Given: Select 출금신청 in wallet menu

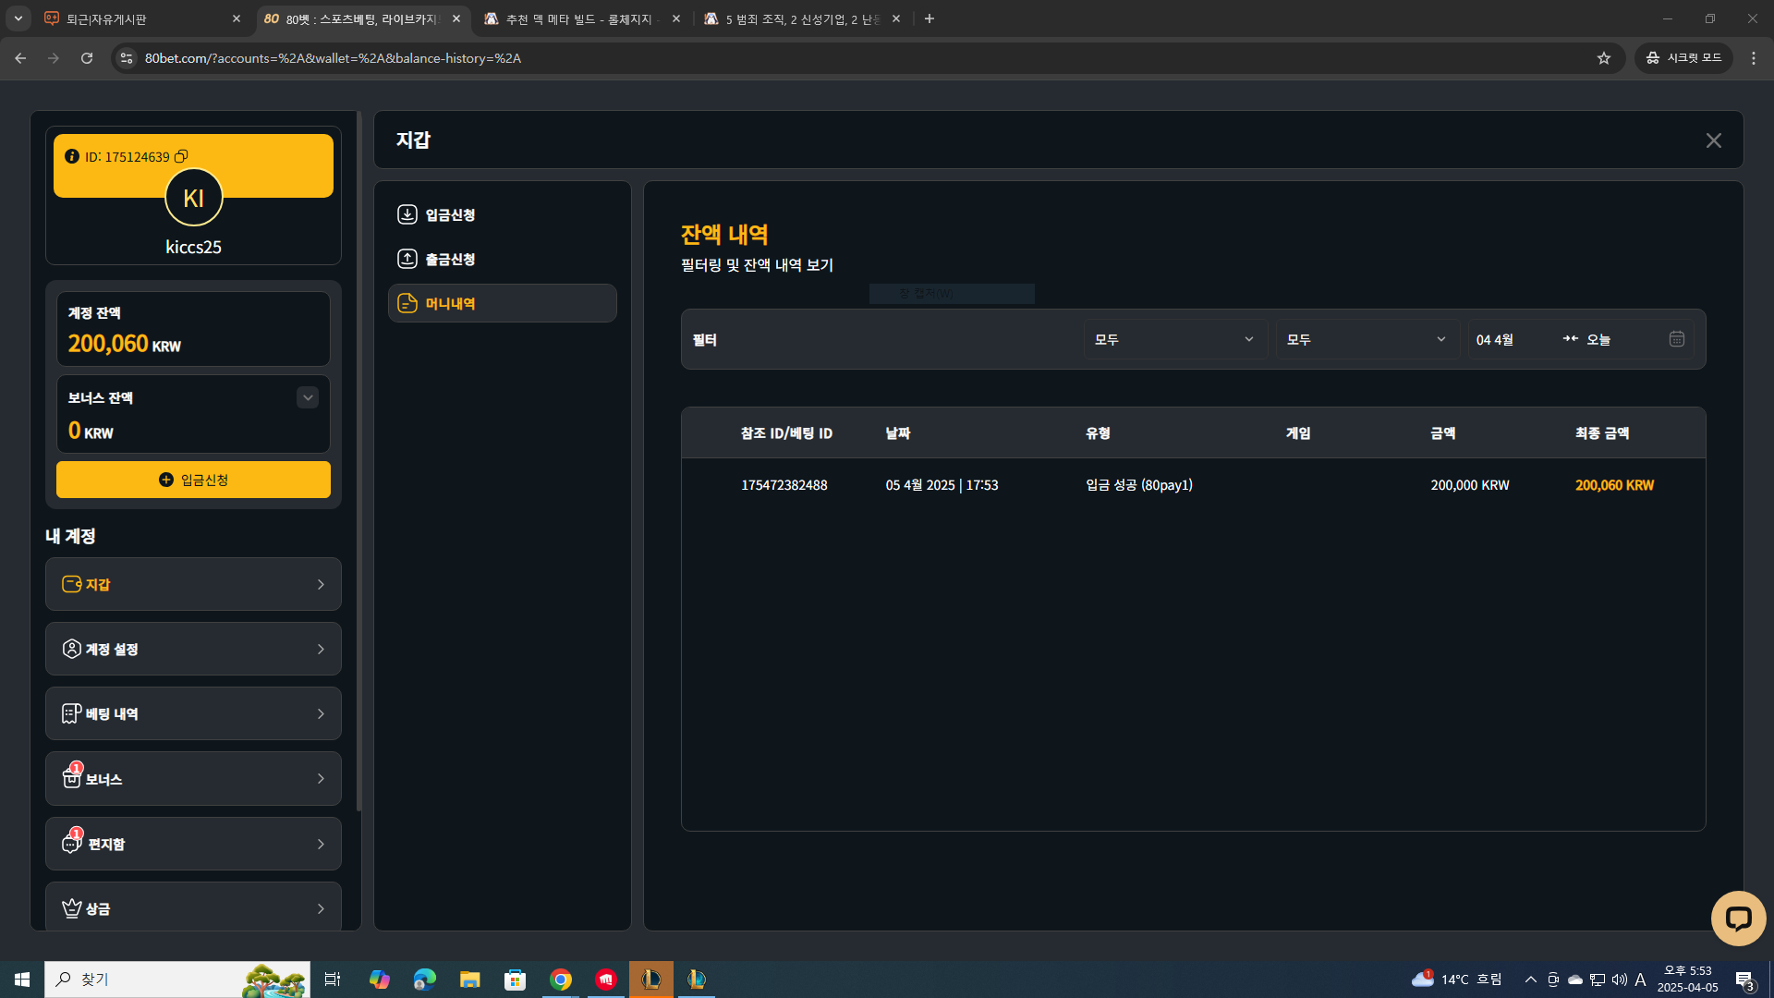Looking at the screenshot, I should coord(502,259).
